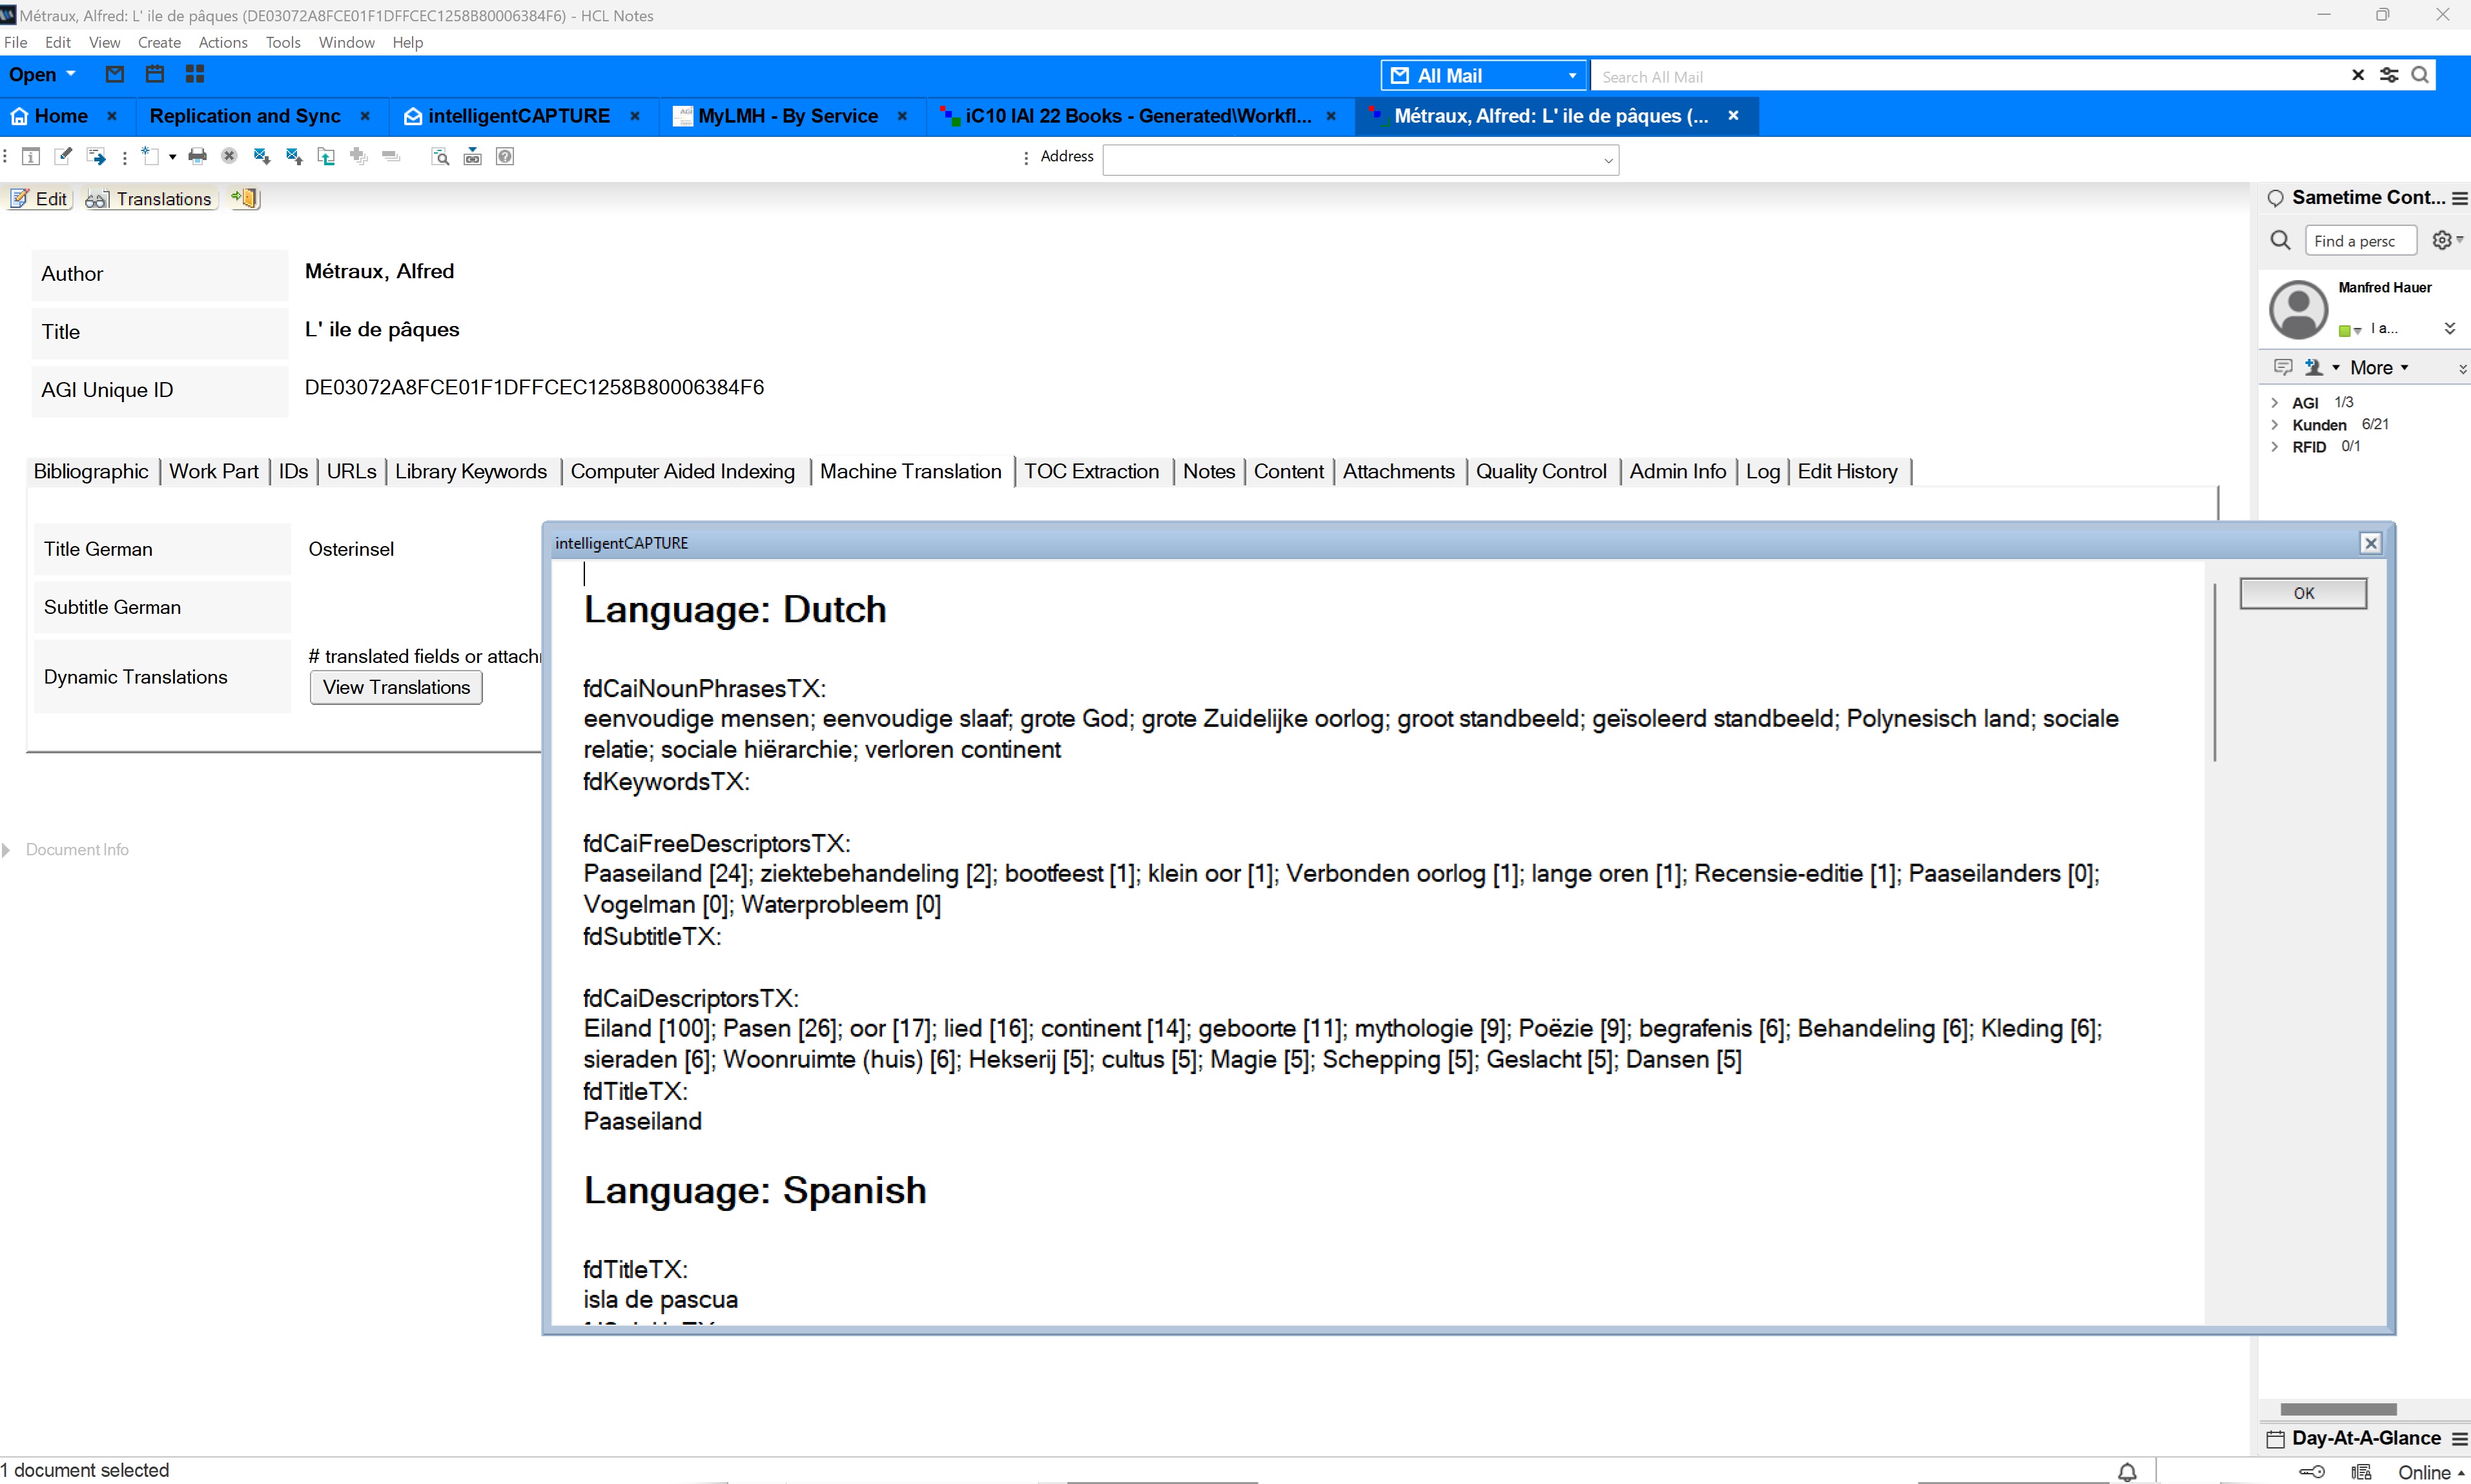Click in the Find a person field
This screenshot has width=2471, height=1484.
[2360, 241]
